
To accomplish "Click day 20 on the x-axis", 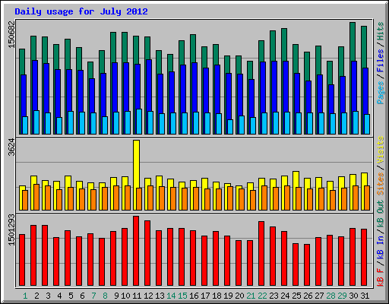I will [239, 296].
